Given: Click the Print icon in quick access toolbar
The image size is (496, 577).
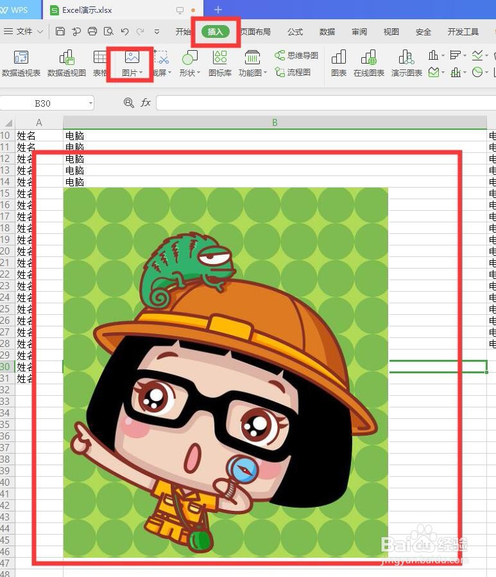Looking at the screenshot, I should [x=92, y=31].
